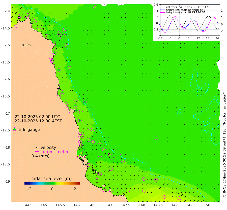Select the tide gauge circle at top near 146.5E

pyautogui.click(x=95, y=7)
